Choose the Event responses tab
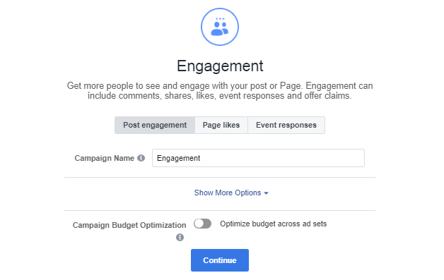This screenshot has height=280, width=444. [x=286, y=125]
